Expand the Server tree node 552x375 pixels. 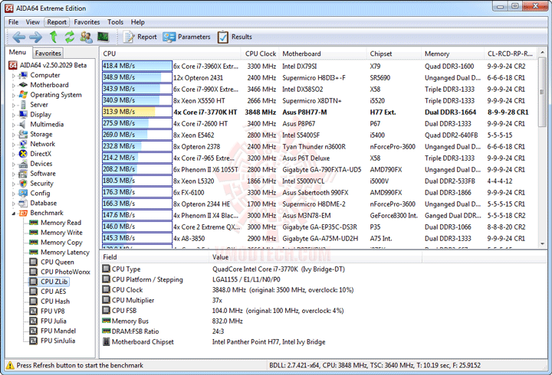[14, 105]
